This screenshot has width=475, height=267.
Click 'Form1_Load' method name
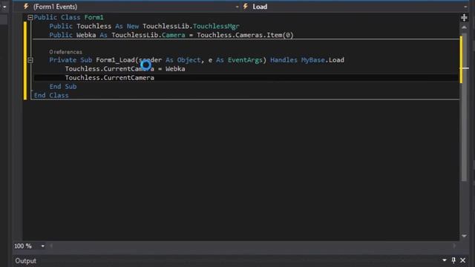pyautogui.click(x=116, y=60)
